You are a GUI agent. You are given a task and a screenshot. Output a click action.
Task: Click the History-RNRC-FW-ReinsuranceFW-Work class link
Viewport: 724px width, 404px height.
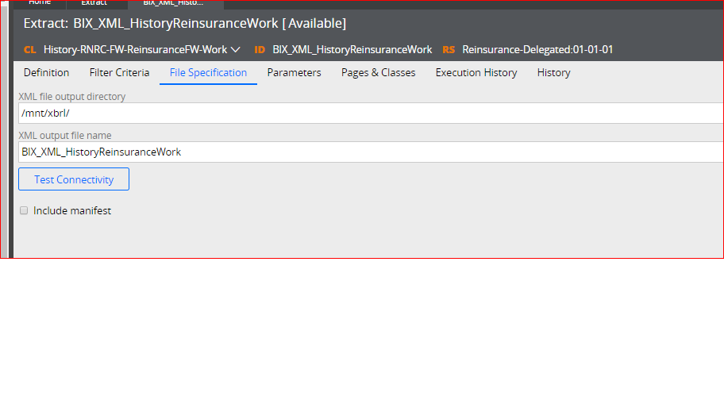click(135, 49)
